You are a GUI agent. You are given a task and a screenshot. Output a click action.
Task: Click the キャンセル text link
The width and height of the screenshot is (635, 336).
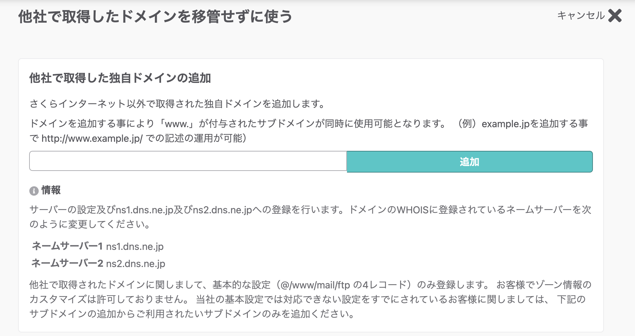point(581,16)
